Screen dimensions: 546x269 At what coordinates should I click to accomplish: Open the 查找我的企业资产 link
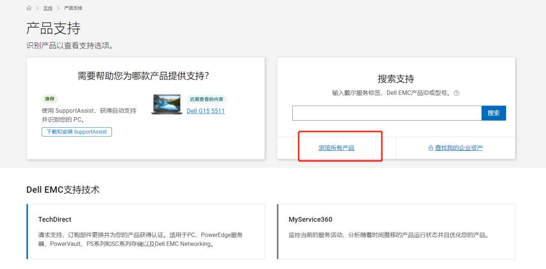[x=459, y=148]
